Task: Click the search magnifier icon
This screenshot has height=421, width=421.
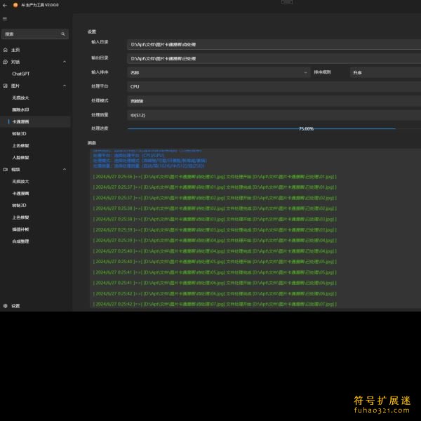Action: [x=63, y=34]
